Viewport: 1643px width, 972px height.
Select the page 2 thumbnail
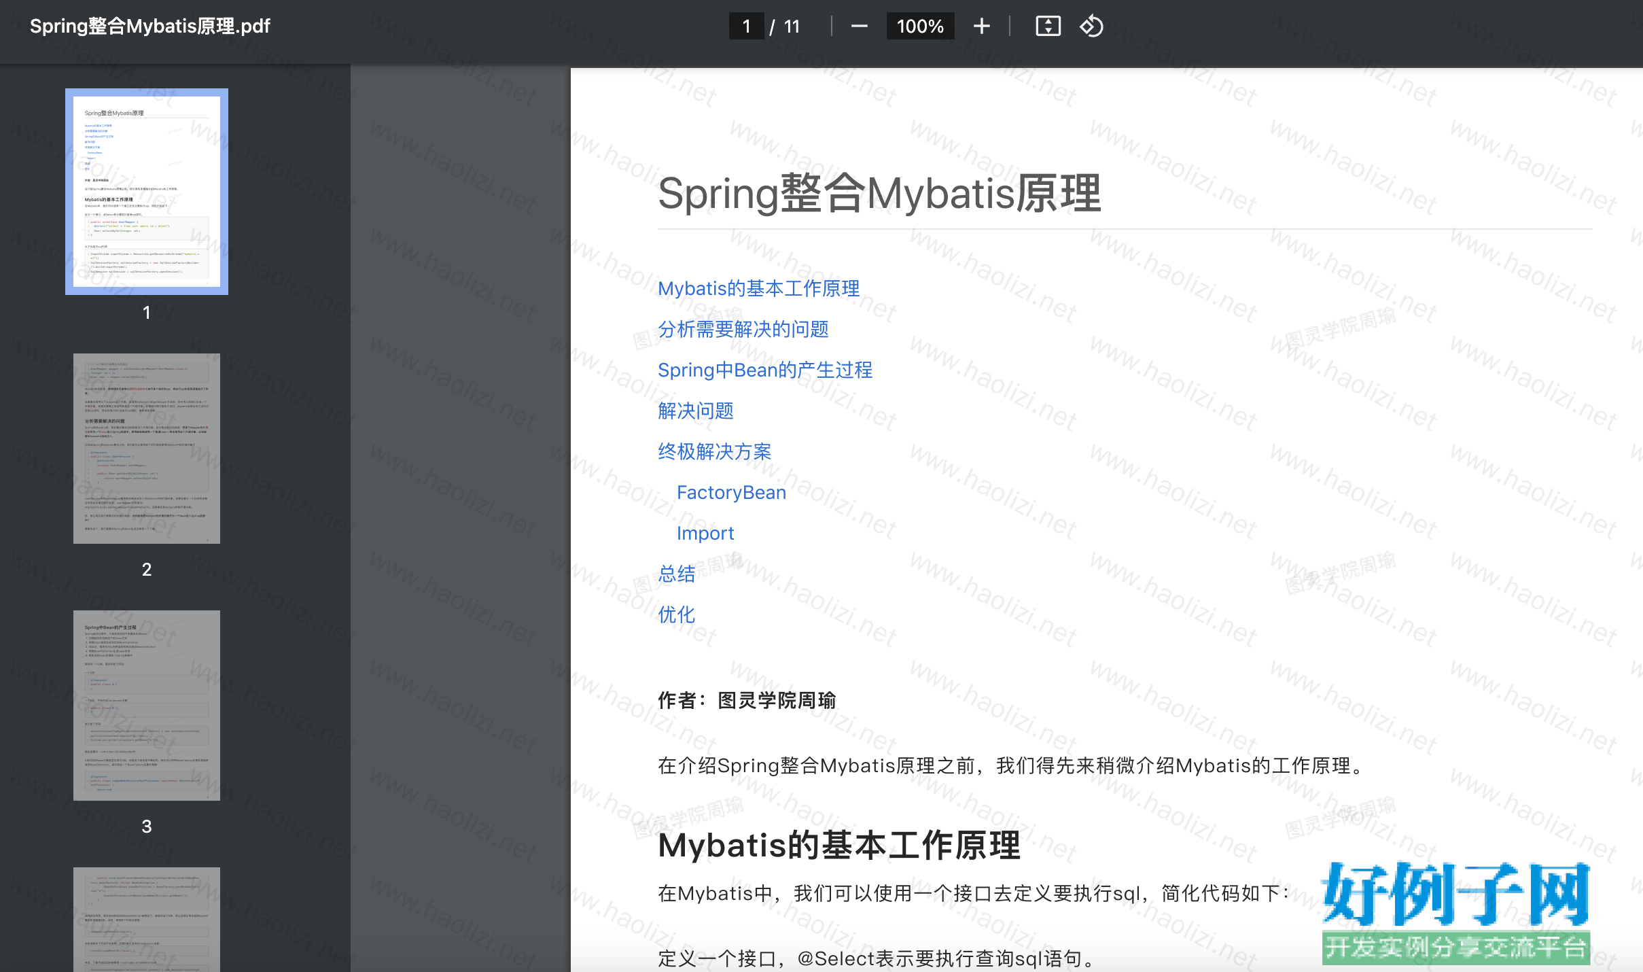point(147,448)
